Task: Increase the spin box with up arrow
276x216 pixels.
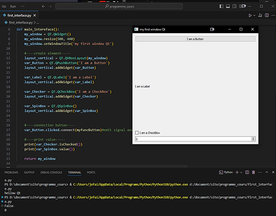Action: (253, 138)
